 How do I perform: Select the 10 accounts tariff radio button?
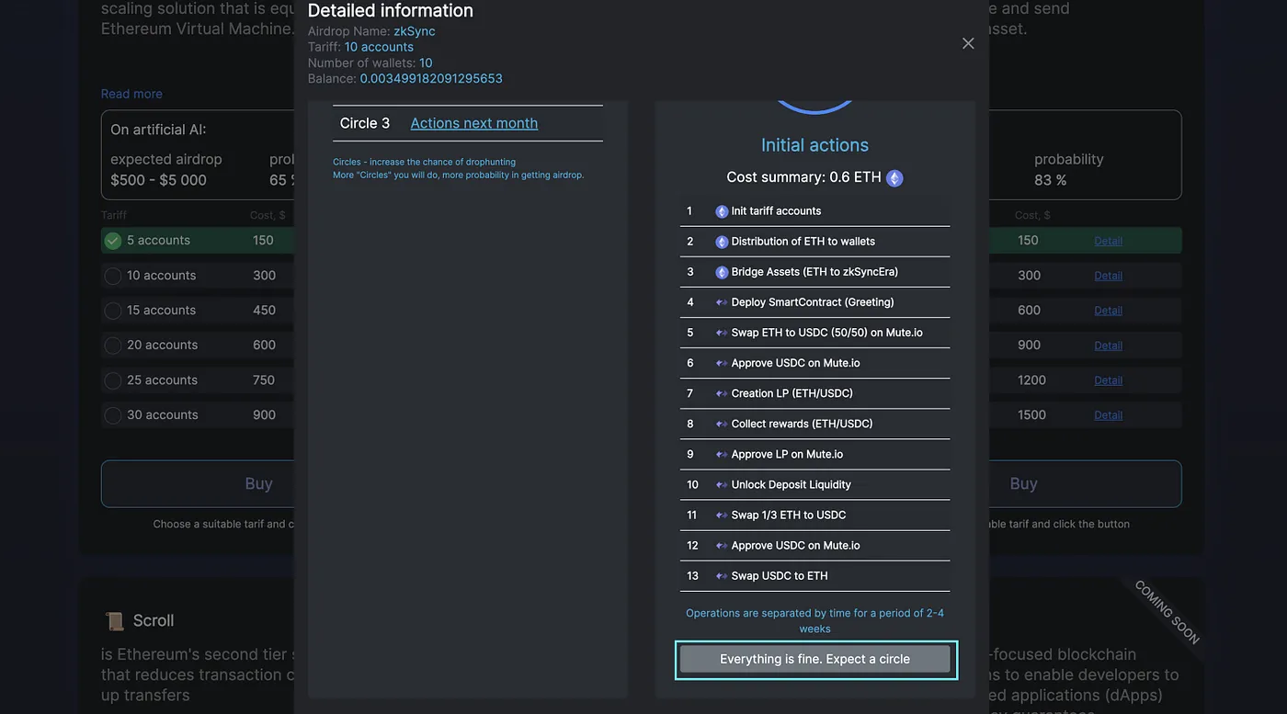(x=113, y=276)
